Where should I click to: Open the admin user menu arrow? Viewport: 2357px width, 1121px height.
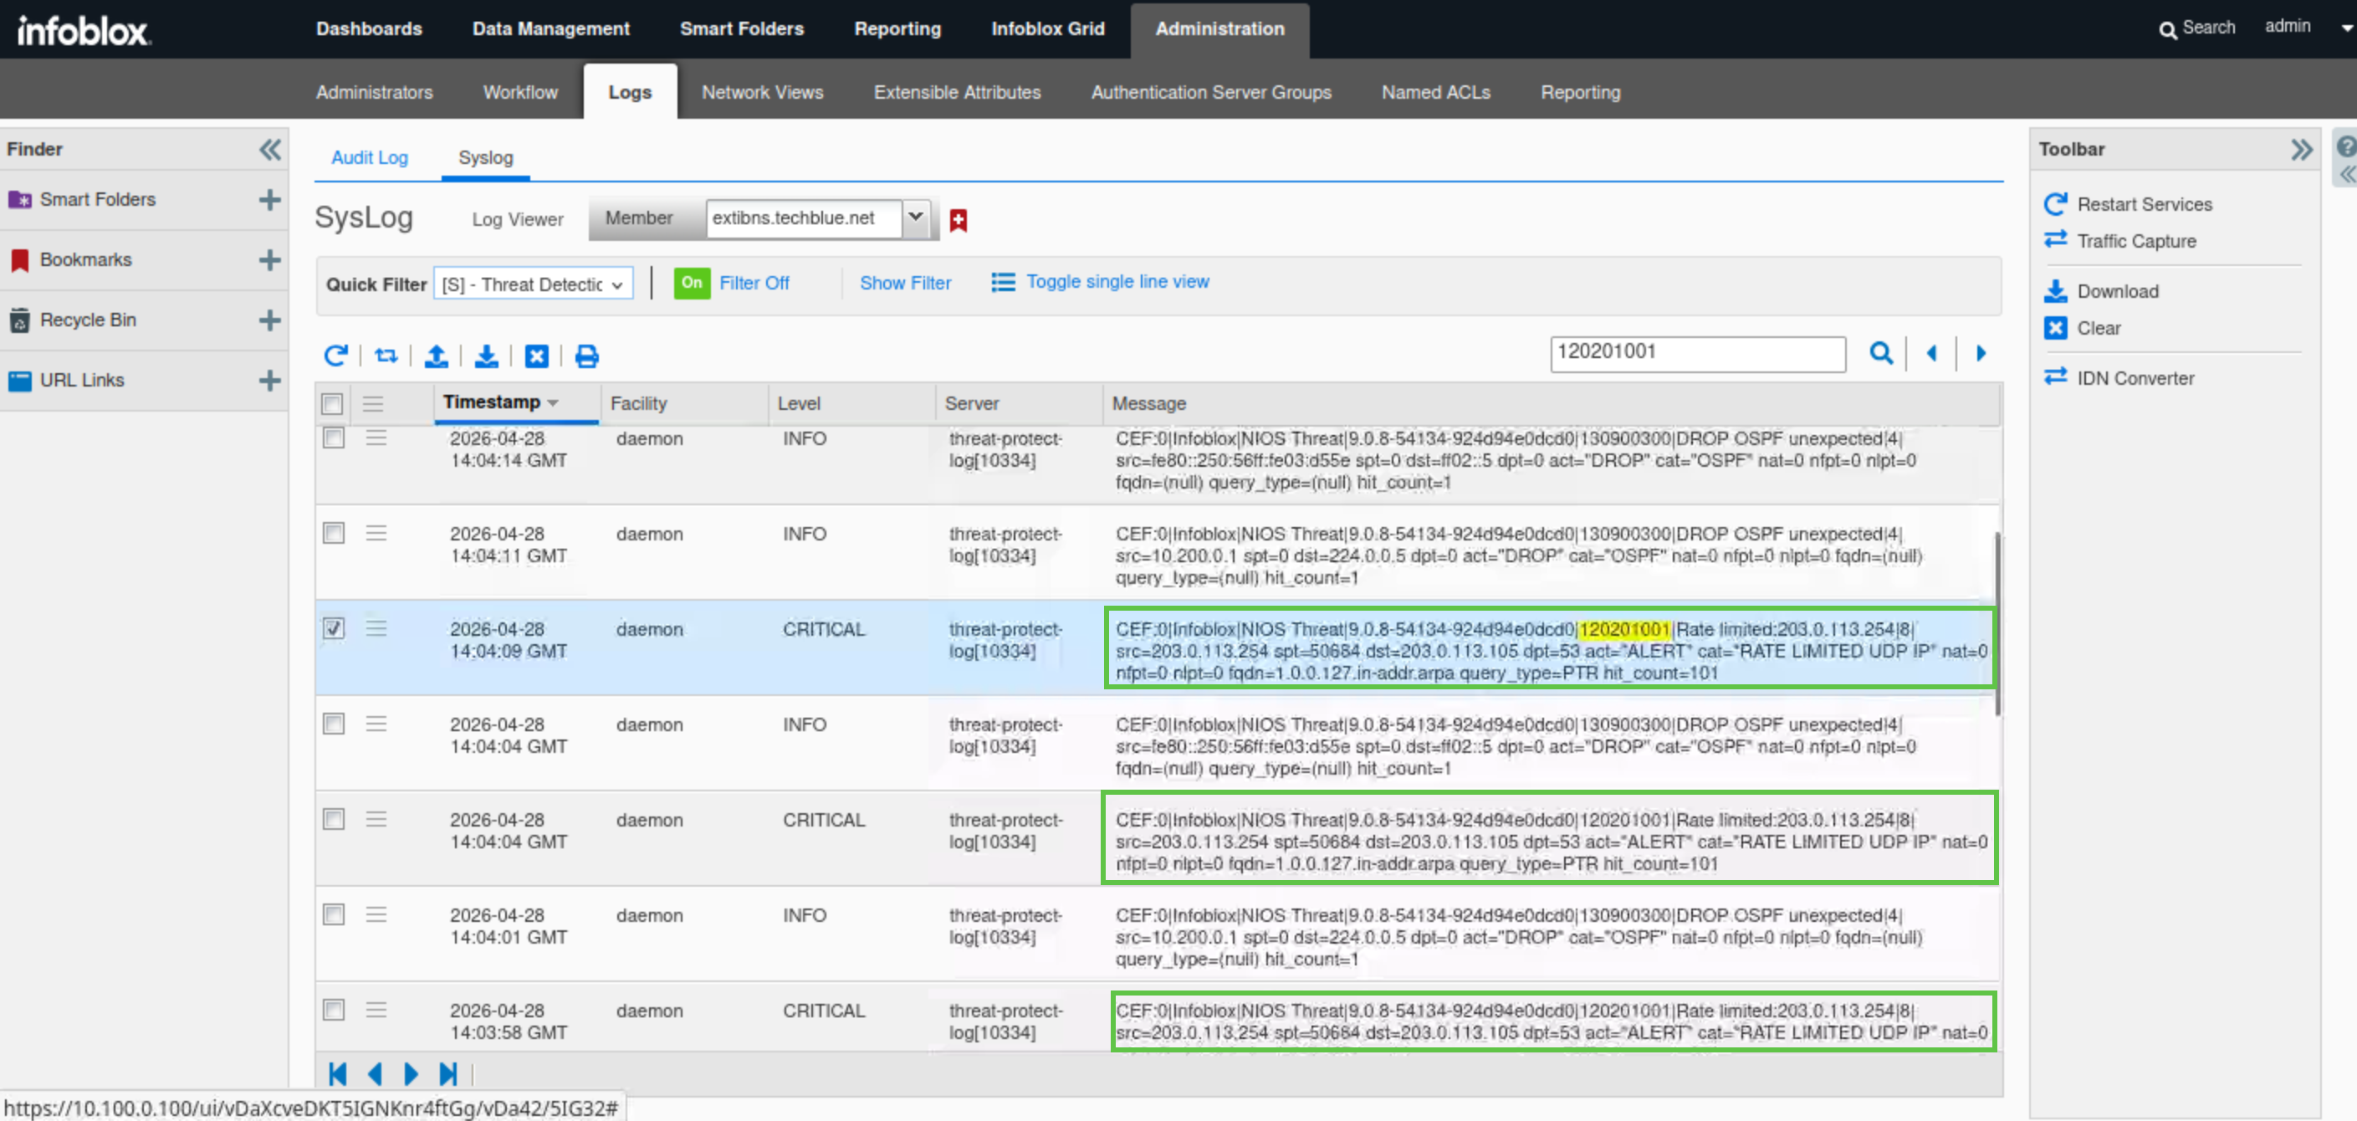click(x=2347, y=28)
